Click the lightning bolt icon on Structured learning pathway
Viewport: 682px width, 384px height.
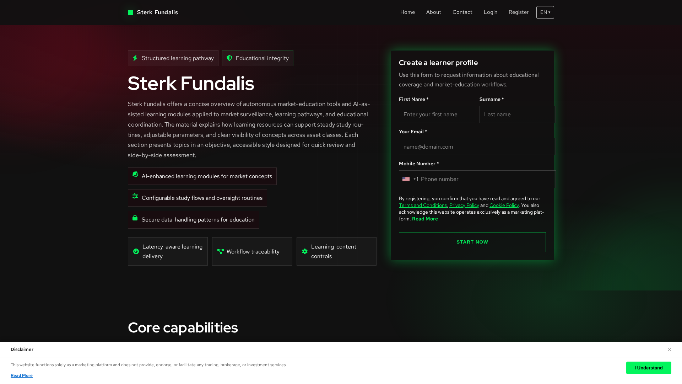click(135, 58)
